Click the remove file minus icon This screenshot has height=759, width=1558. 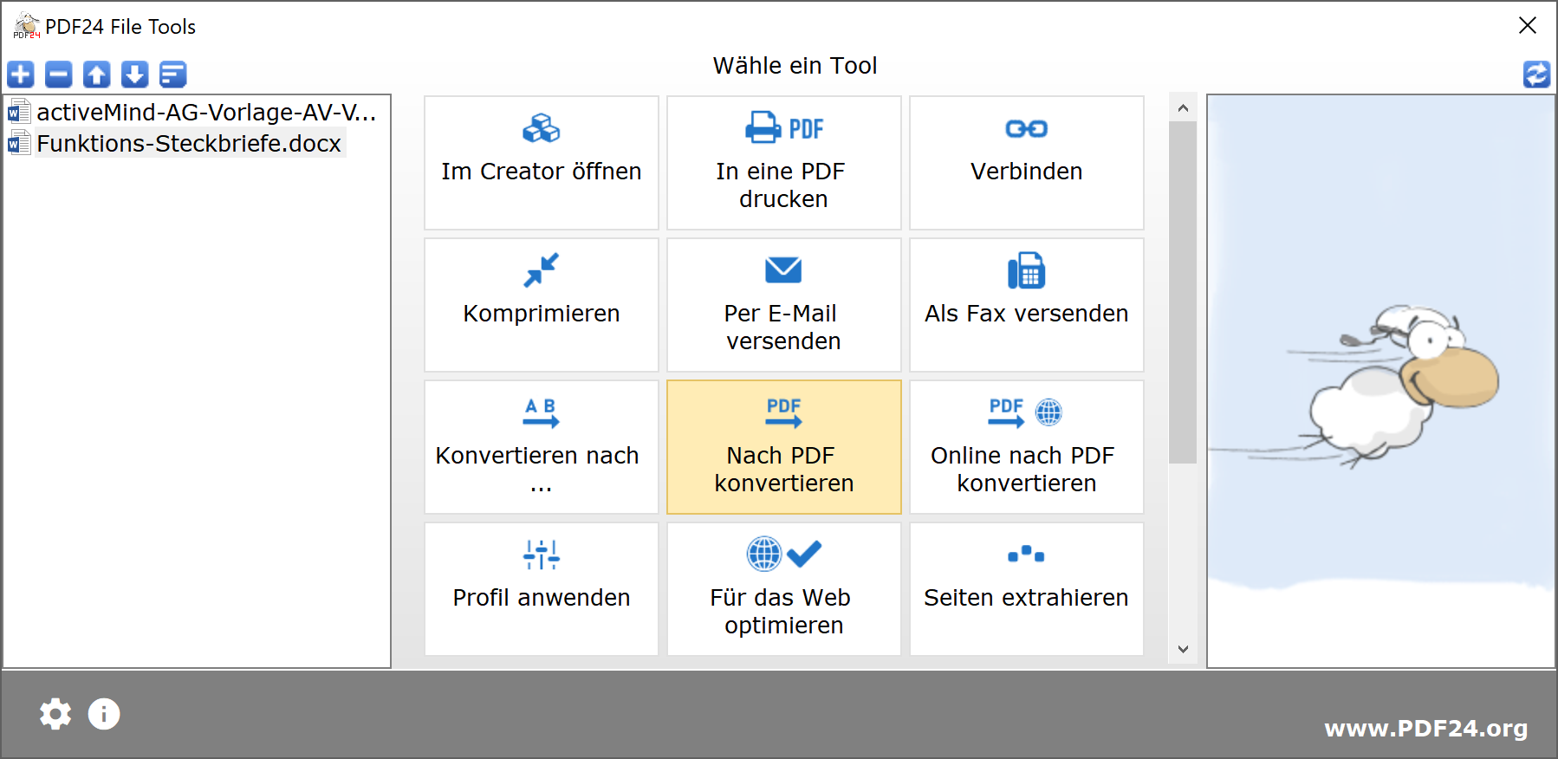[59, 75]
